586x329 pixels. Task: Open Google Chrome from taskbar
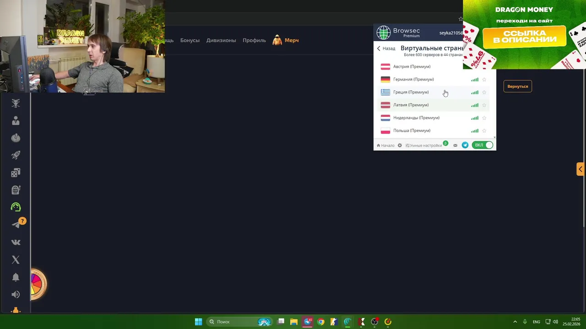(320, 322)
